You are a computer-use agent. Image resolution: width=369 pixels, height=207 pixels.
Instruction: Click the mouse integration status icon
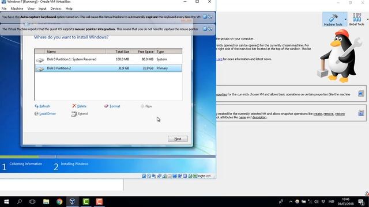tap(190, 176)
